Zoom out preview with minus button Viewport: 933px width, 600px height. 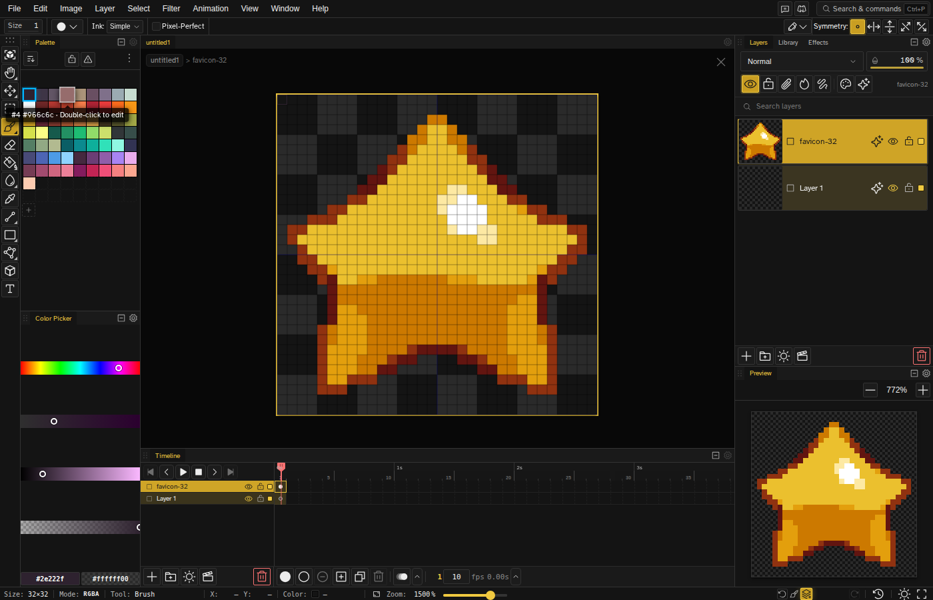click(870, 390)
